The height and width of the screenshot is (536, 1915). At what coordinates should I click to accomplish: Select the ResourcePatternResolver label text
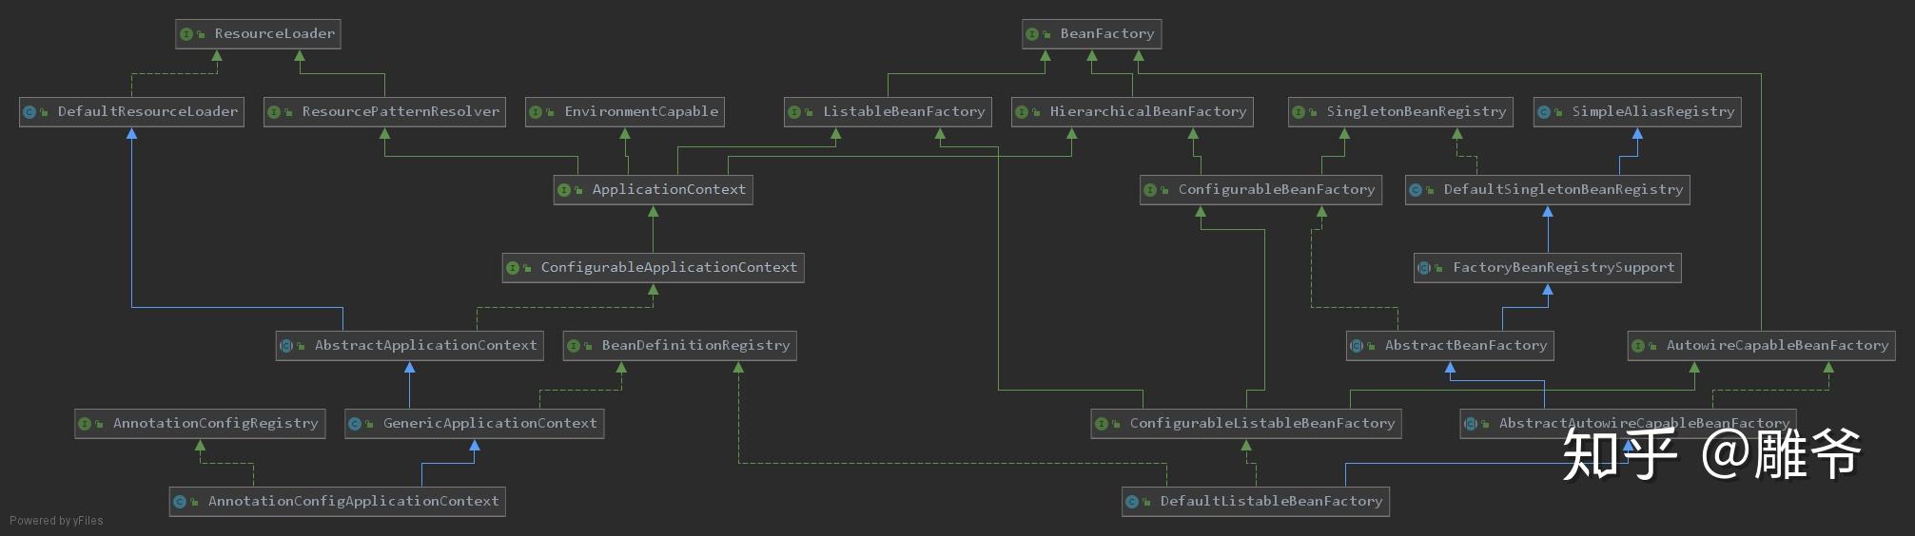pos(401,112)
